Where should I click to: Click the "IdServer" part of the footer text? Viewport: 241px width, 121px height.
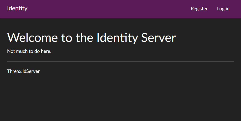pyautogui.click(x=31, y=71)
